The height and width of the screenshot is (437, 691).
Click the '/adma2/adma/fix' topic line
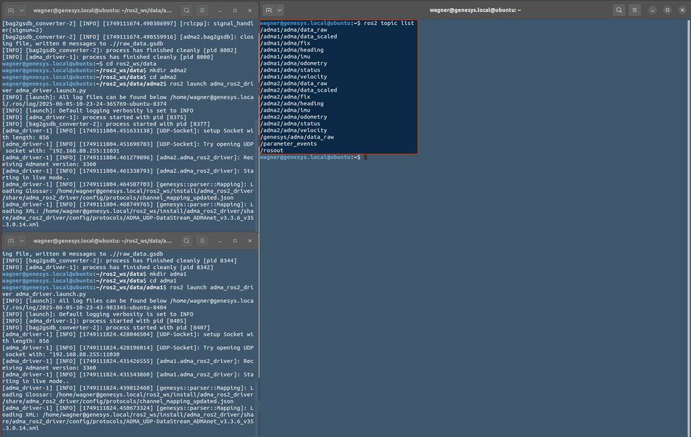(285, 97)
